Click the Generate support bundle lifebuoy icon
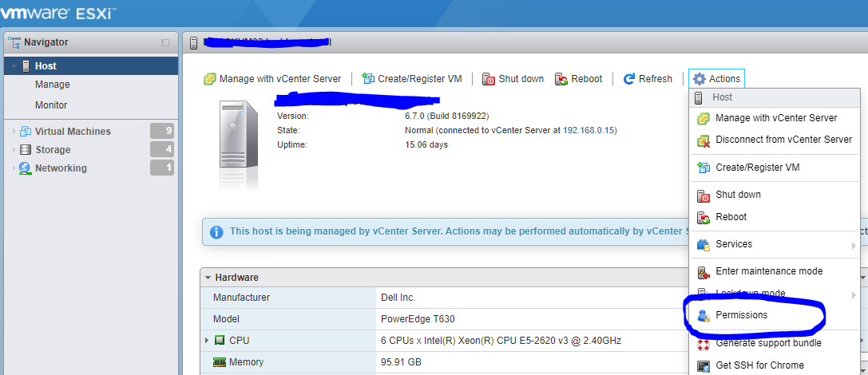Screen dimensions: 868x375 pyautogui.click(x=703, y=344)
